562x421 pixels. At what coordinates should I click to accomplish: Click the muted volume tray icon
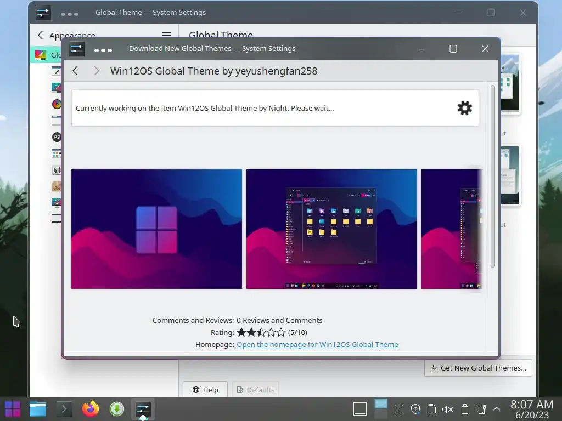click(x=448, y=409)
